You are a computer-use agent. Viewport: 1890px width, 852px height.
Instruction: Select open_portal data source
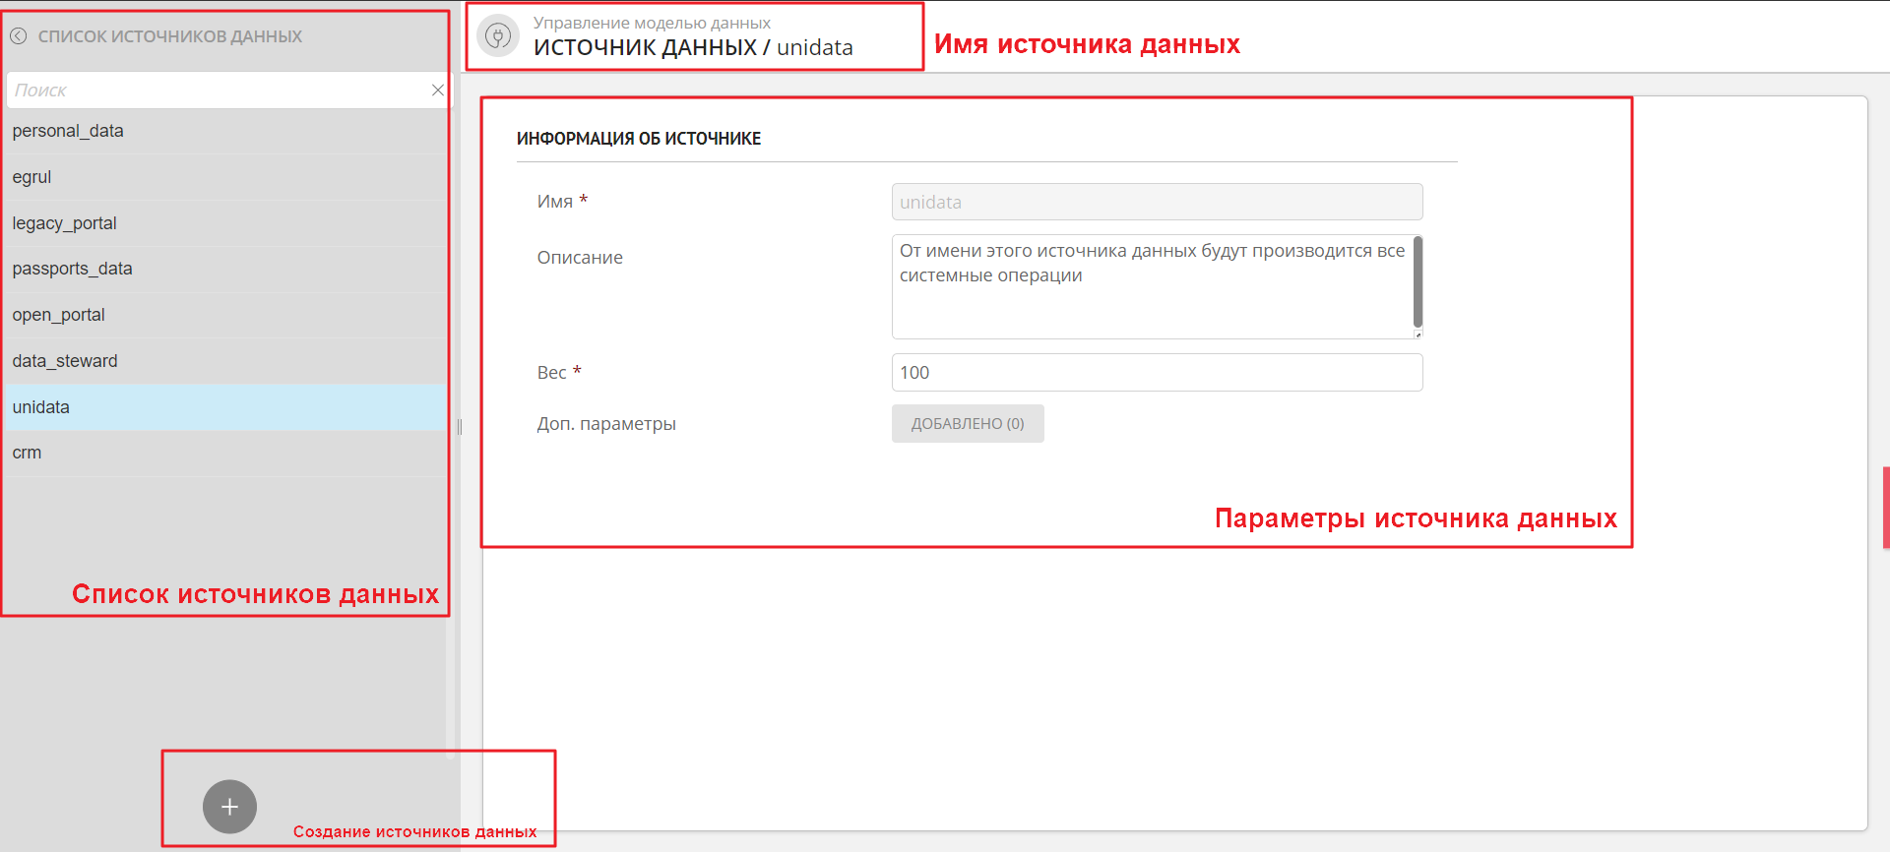point(224,315)
